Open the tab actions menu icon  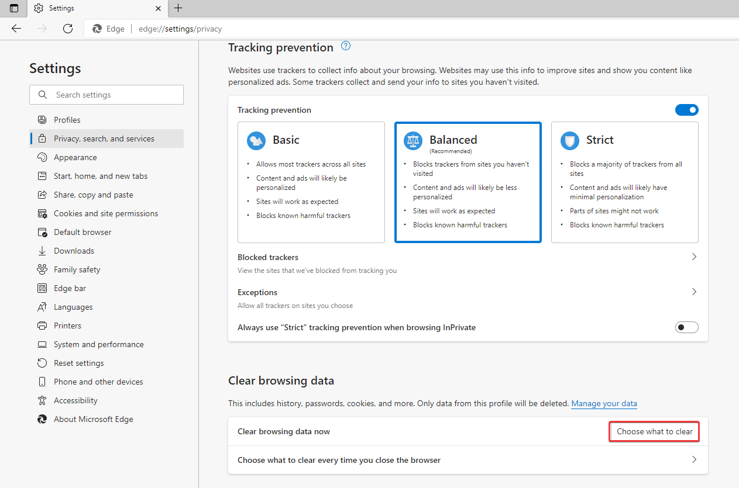(x=14, y=8)
